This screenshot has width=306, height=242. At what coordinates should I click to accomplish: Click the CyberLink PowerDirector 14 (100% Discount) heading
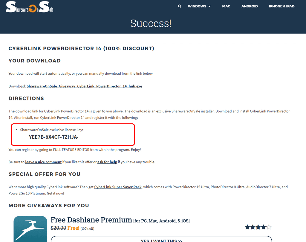coord(81,49)
